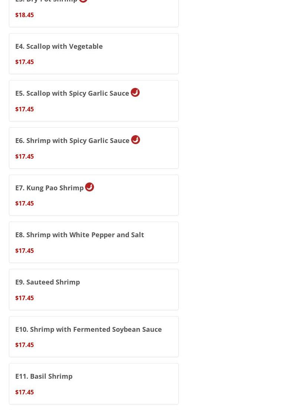The width and height of the screenshot is (286, 410).
Task: Click the spicy chili icon beside Dry Pot Shrimp
Action: point(83,1)
